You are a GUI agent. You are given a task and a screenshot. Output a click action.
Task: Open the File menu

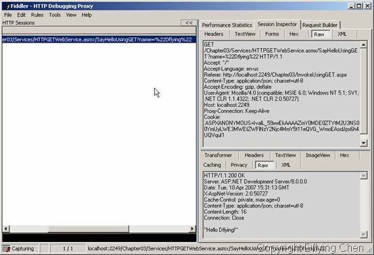(x=8, y=15)
